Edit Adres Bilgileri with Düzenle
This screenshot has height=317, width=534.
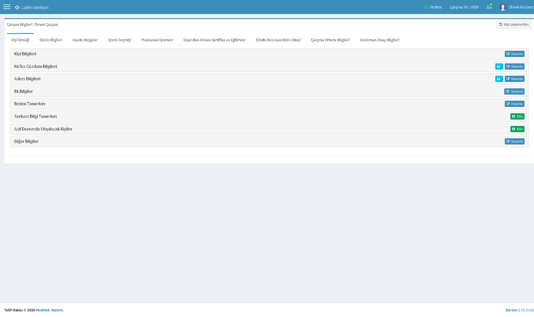click(514, 79)
